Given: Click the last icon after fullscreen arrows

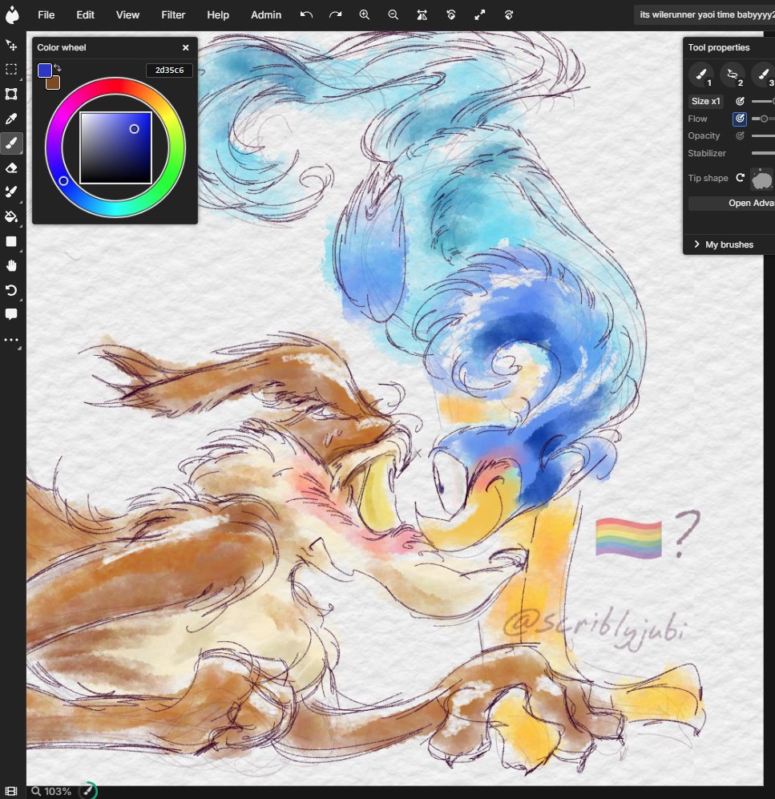Looking at the screenshot, I should tap(508, 14).
